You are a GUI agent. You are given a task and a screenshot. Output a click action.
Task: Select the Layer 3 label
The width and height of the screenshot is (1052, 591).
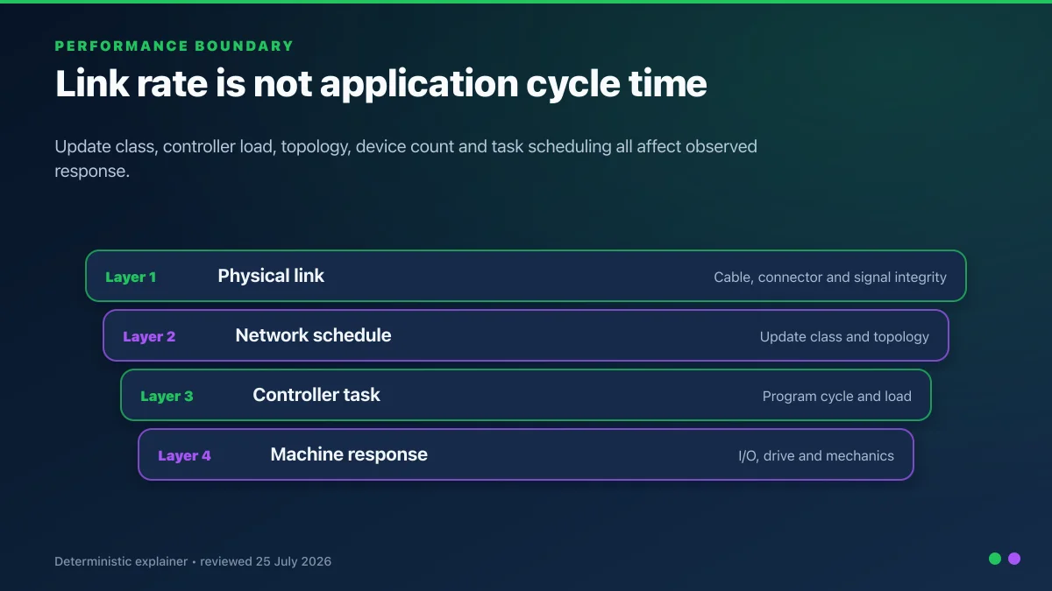[167, 396]
